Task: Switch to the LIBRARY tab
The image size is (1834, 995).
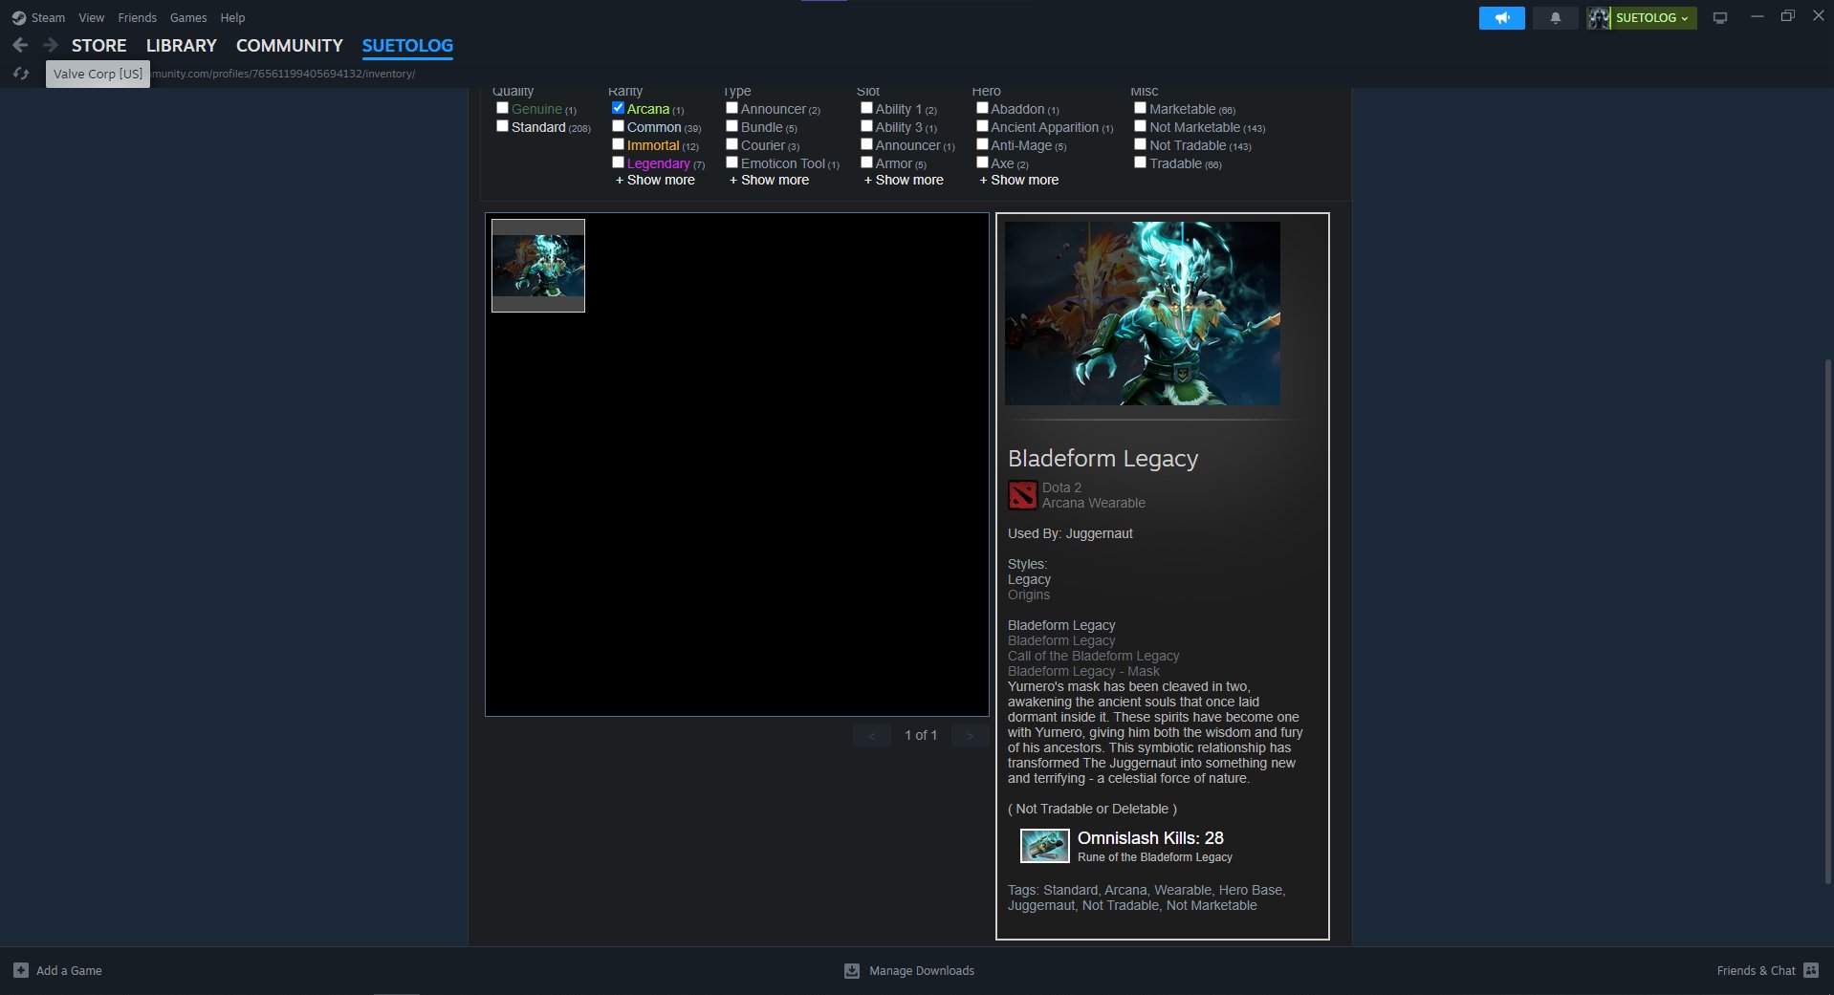Action: (x=181, y=45)
